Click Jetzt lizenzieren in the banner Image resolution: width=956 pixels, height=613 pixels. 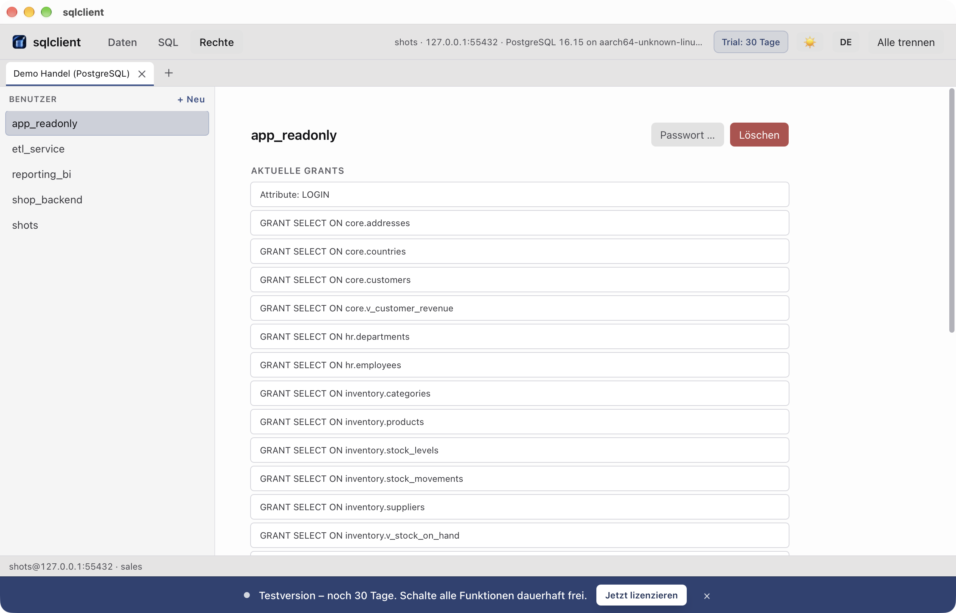(x=641, y=595)
